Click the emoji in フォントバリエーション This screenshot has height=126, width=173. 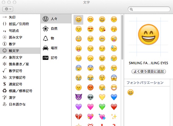(x=131, y=92)
